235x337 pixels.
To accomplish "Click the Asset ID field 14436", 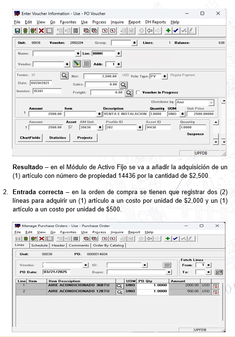I will (158, 127).
